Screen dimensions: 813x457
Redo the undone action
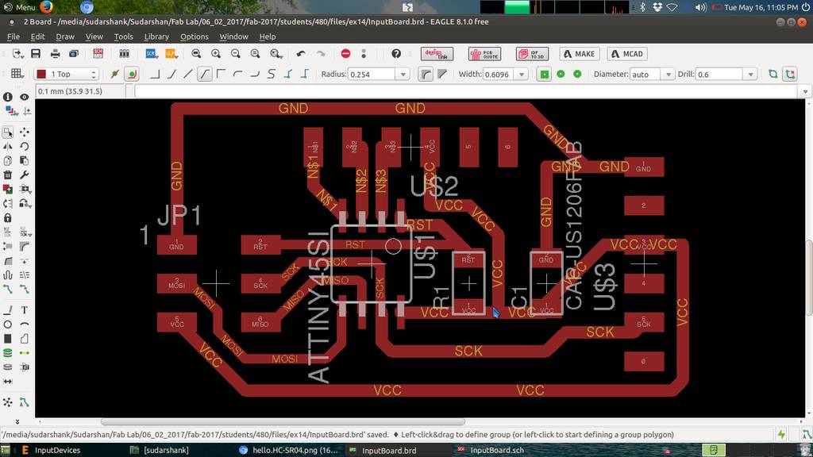321,53
